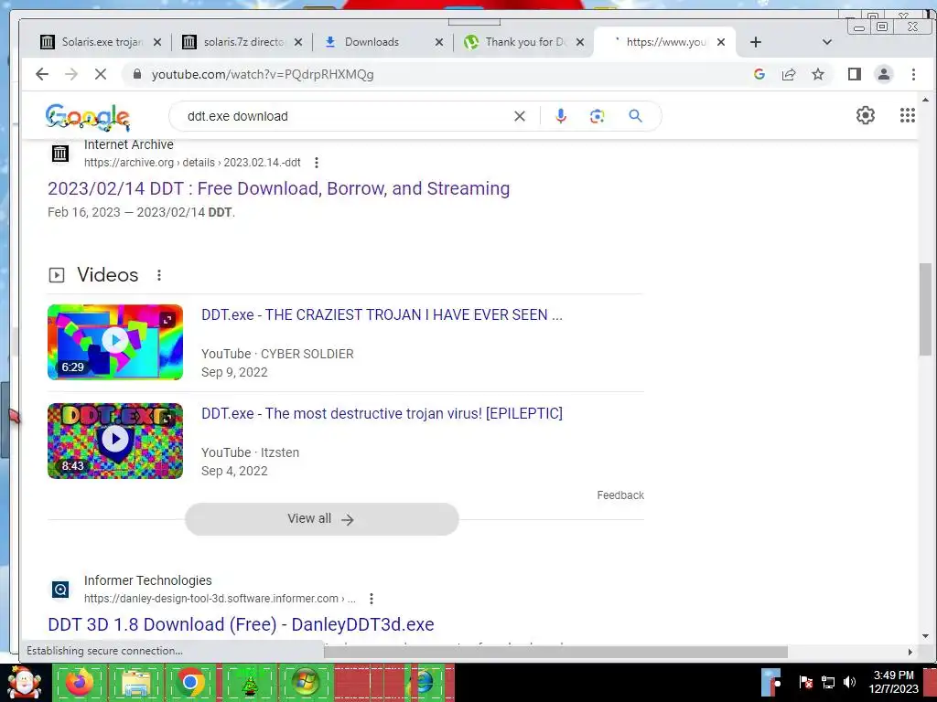Clear the Google search box

pos(520,116)
